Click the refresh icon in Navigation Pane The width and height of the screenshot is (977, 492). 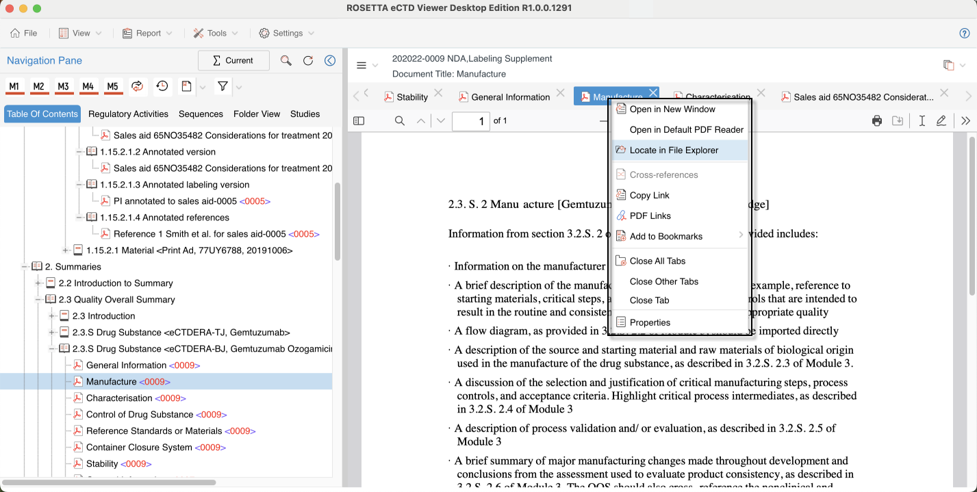pos(308,61)
